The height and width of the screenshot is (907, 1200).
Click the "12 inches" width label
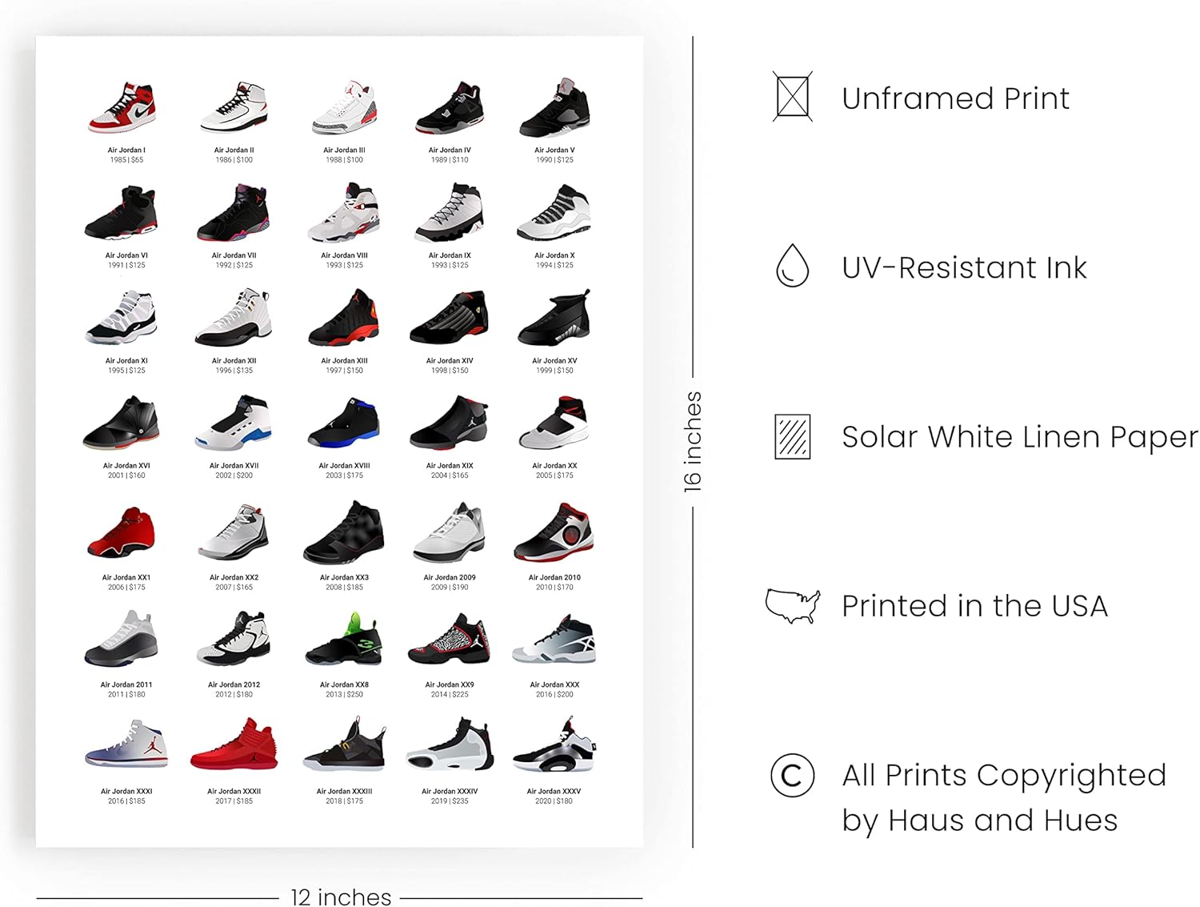[341, 897]
